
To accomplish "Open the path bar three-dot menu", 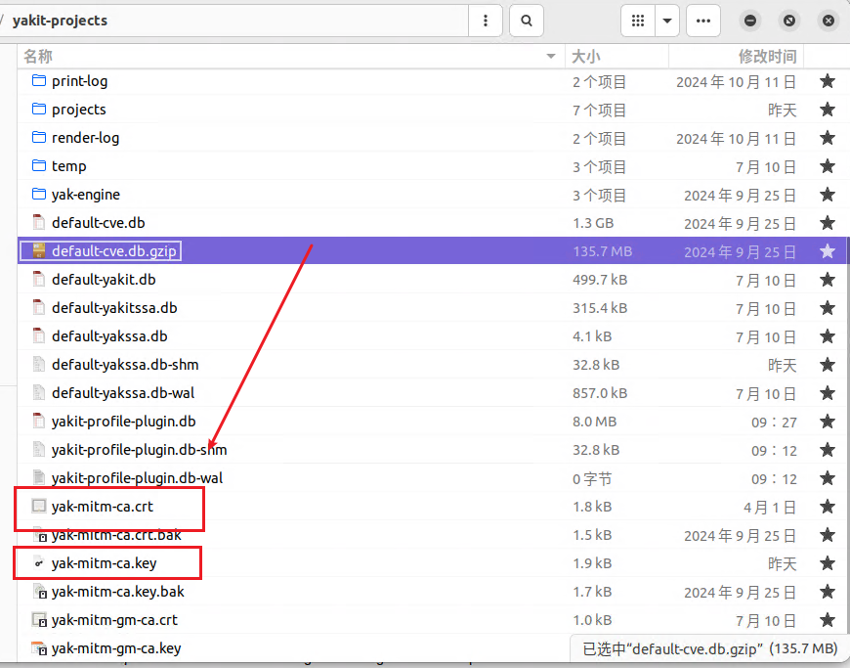I will pyautogui.click(x=486, y=20).
